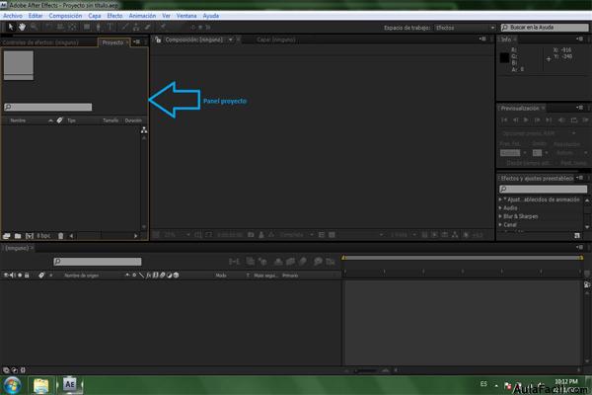Image resolution: width=592 pixels, height=395 pixels.
Task: Delete selected project items with trash icon
Action: click(60, 236)
